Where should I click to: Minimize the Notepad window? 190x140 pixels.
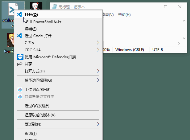click(x=152, y=7)
